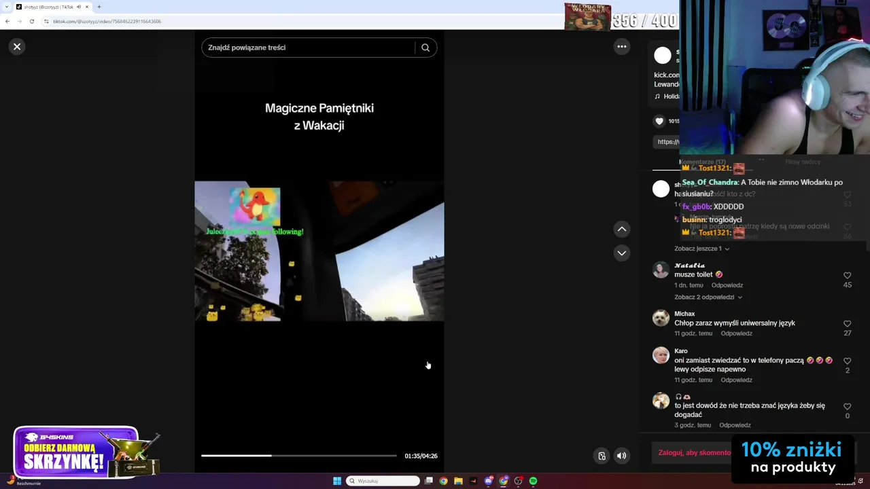The height and width of the screenshot is (489, 870).
Task: Close the TikTok video viewer
Action: (17, 46)
